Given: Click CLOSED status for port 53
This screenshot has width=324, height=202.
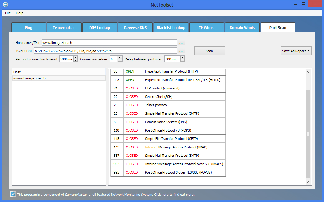Looking at the screenshot, I should point(132,122).
